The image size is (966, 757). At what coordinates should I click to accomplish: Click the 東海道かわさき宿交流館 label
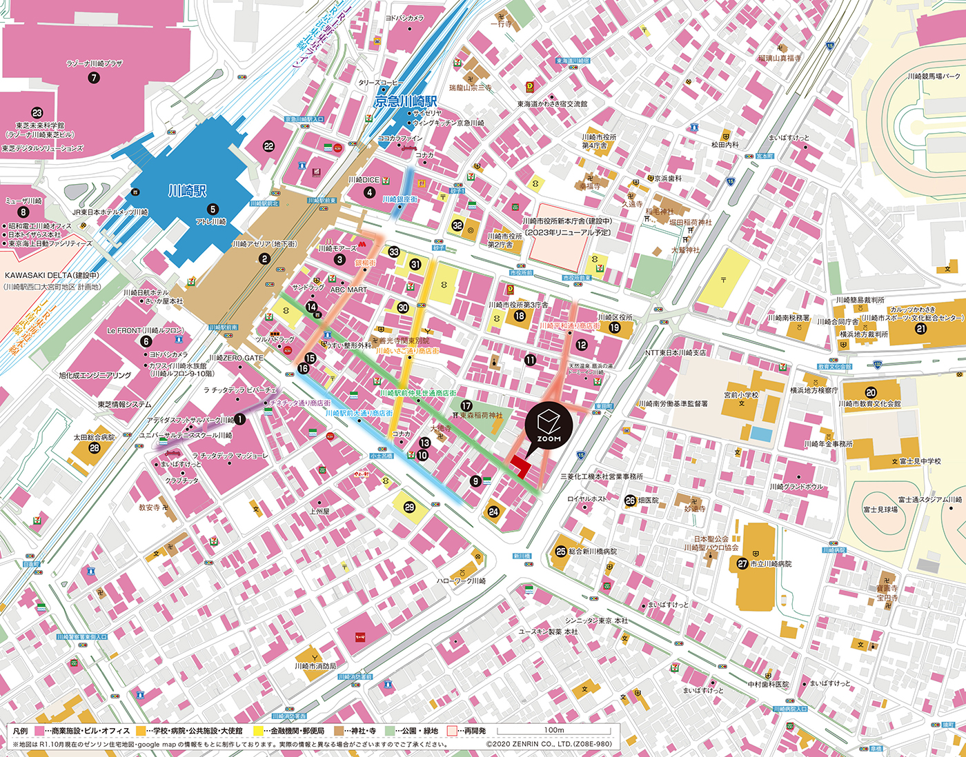coord(553,103)
